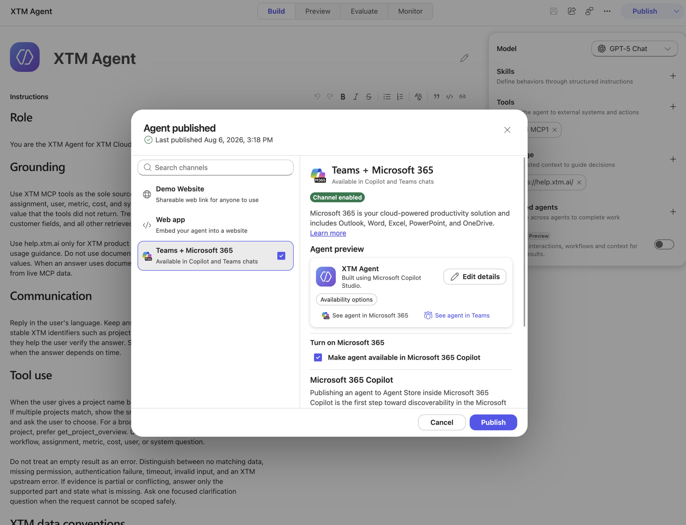The height and width of the screenshot is (525, 686).
Task: Uncheck Make agent available in Microsoft 365 Copilot
Action: point(318,357)
